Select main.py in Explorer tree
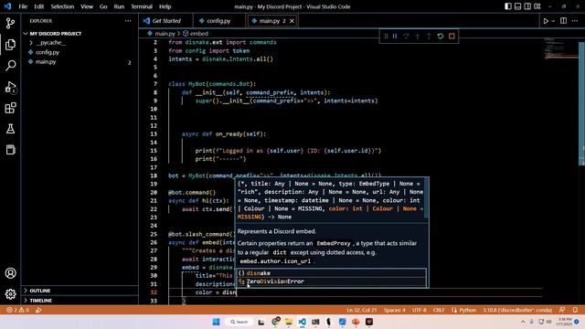This screenshot has width=585, height=329. [x=80, y=62]
